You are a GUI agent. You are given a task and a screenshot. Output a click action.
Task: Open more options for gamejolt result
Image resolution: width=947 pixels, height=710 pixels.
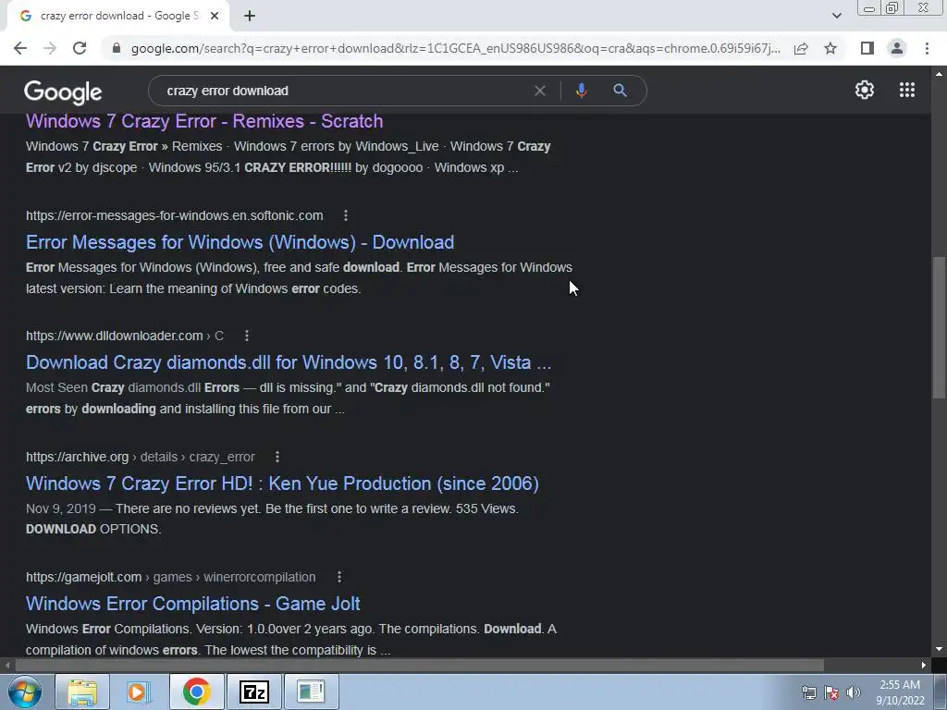coord(339,577)
